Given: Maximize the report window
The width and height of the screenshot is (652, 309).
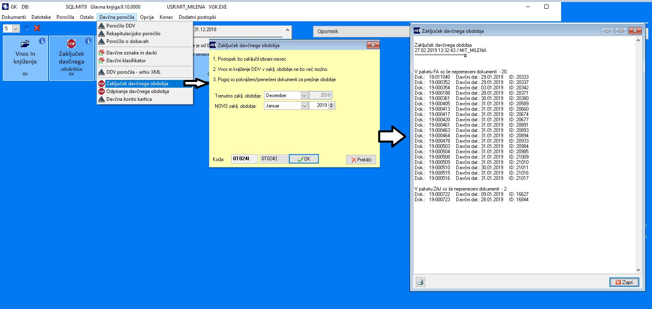Looking at the screenshot, I should [621, 31].
